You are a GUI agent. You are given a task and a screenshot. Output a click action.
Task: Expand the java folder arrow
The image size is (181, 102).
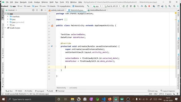(8, 19)
